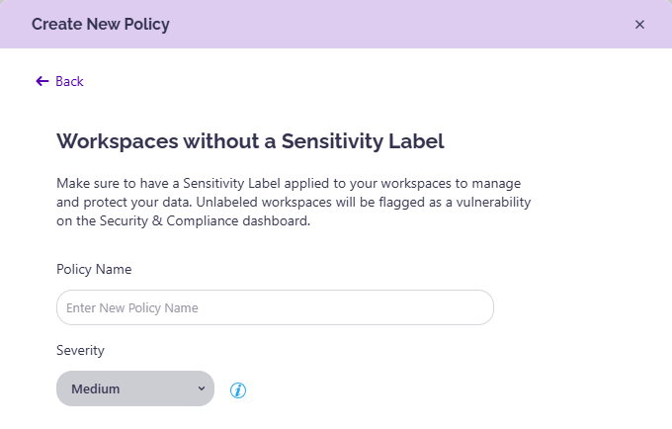Image resolution: width=672 pixels, height=429 pixels.
Task: Click the first line of the description
Action: tap(294, 184)
